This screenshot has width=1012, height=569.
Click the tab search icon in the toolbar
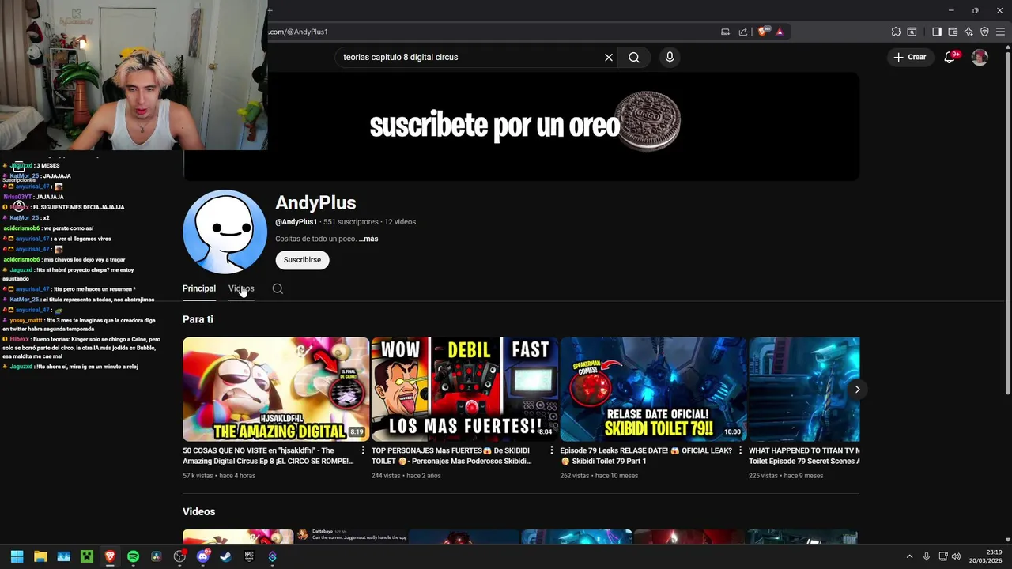click(x=912, y=32)
